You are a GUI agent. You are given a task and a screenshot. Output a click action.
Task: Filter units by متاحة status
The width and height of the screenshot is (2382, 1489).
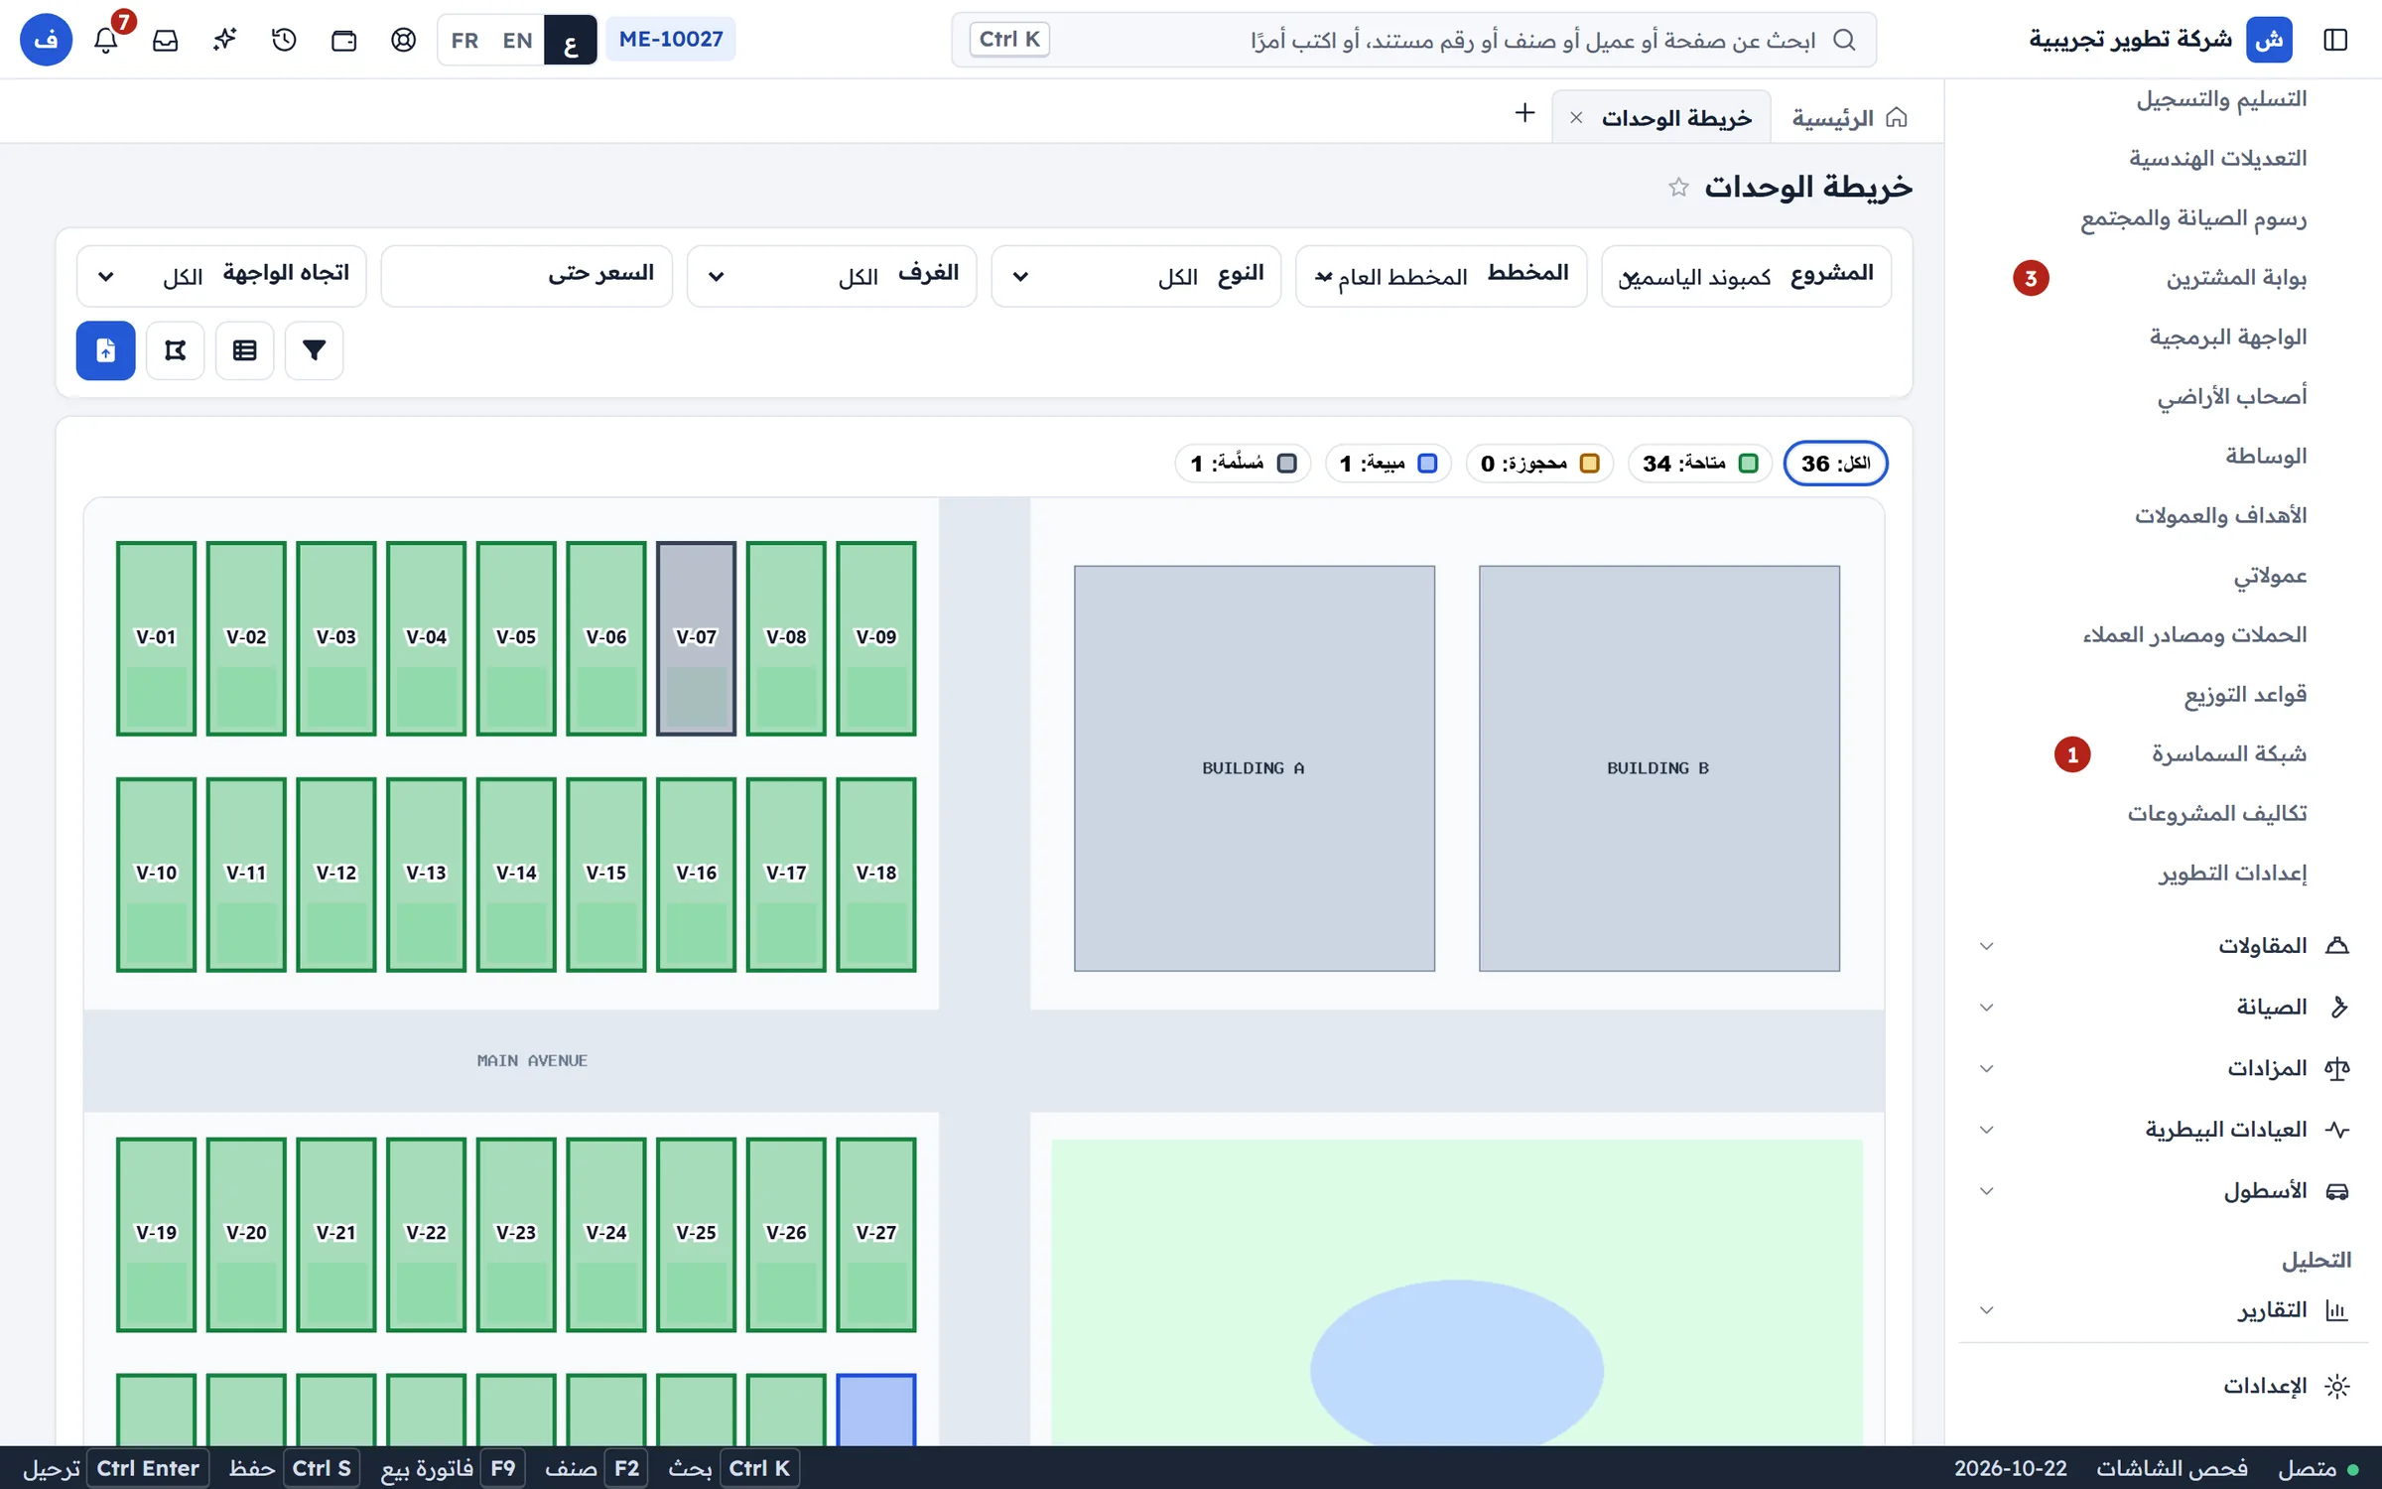pos(1699,464)
